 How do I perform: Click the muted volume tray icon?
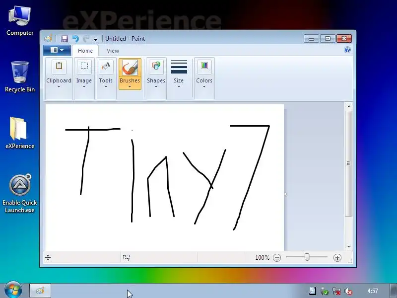click(348, 291)
